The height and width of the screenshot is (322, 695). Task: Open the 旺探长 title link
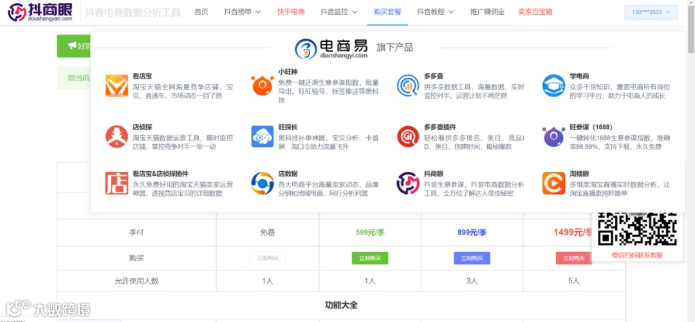[x=288, y=128]
